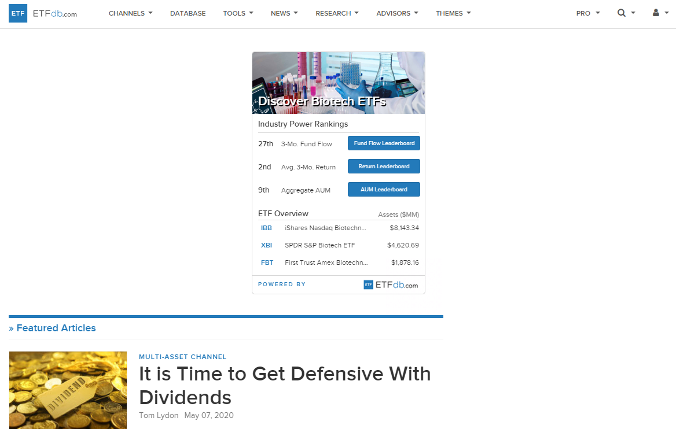Image resolution: width=676 pixels, height=429 pixels.
Task: Click the Return Leaderboard button
Action: tap(384, 167)
